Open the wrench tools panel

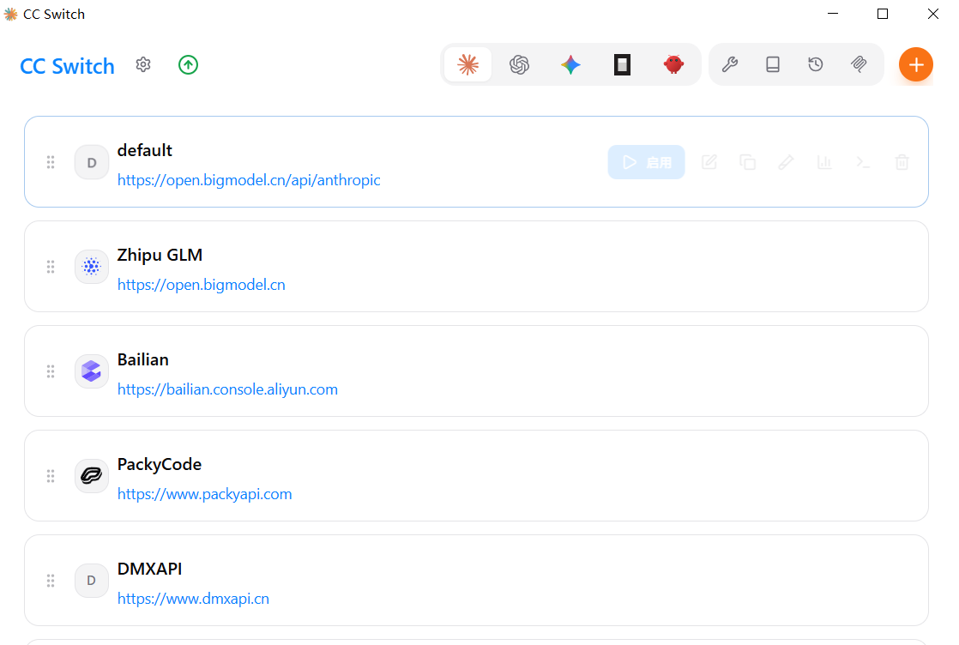pos(730,64)
